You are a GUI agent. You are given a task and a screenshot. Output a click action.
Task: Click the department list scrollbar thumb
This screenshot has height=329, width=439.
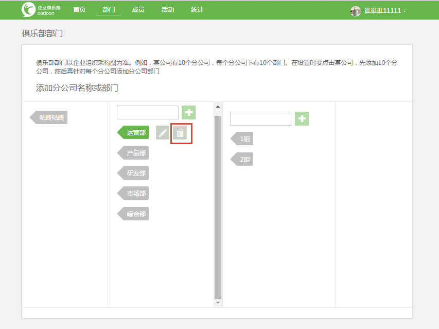(218, 207)
